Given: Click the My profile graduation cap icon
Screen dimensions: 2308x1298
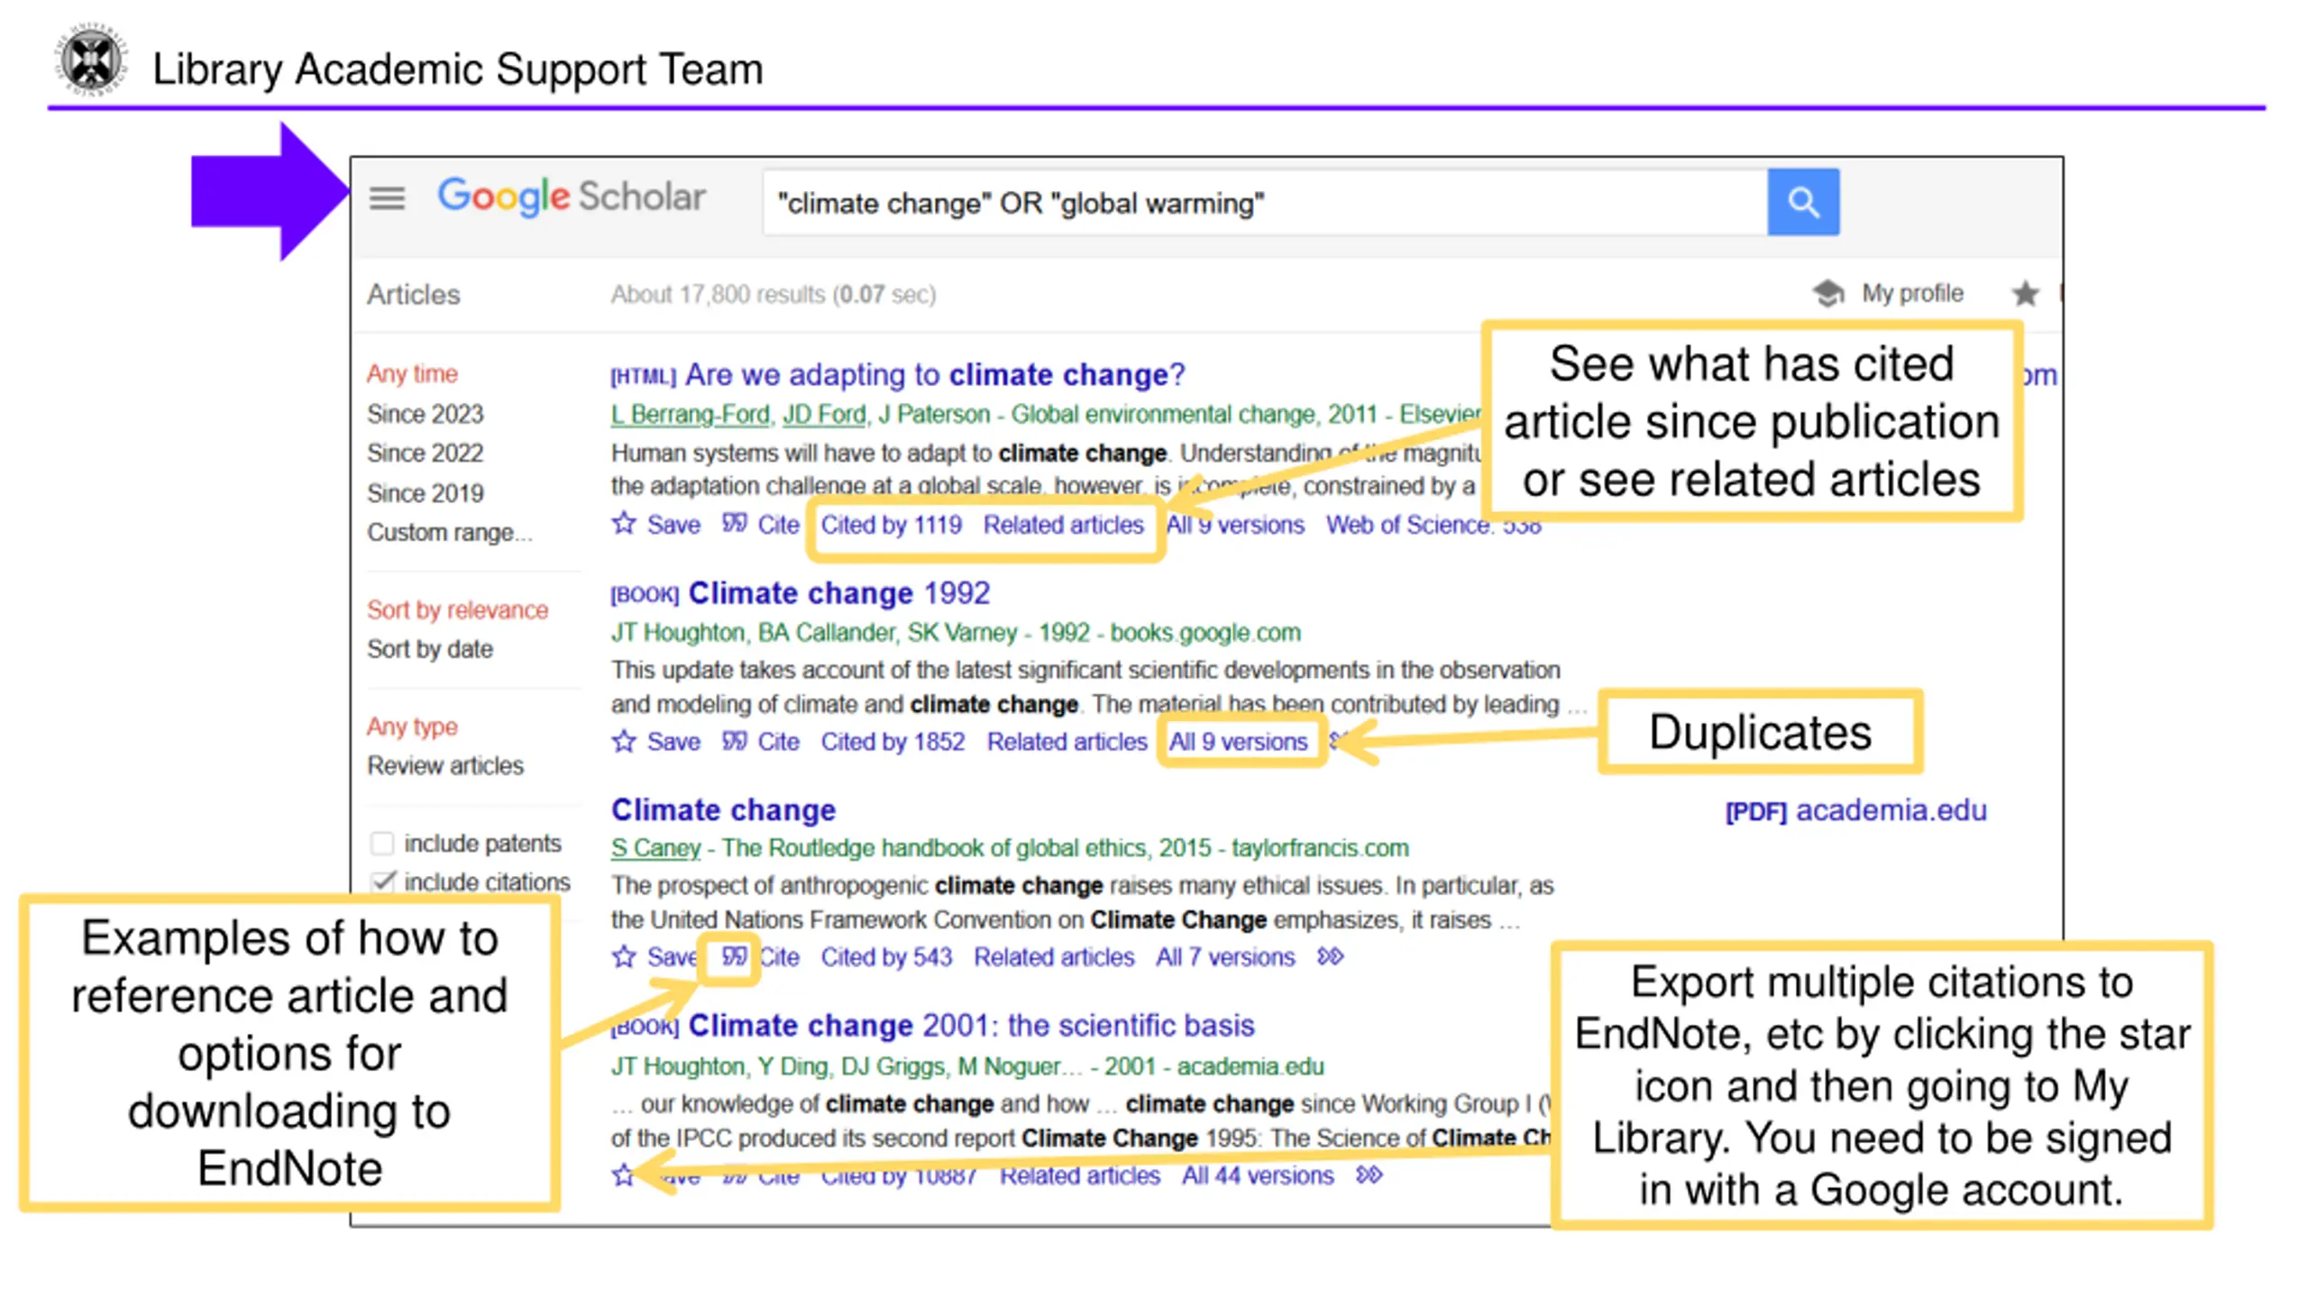Looking at the screenshot, I should (x=1827, y=293).
